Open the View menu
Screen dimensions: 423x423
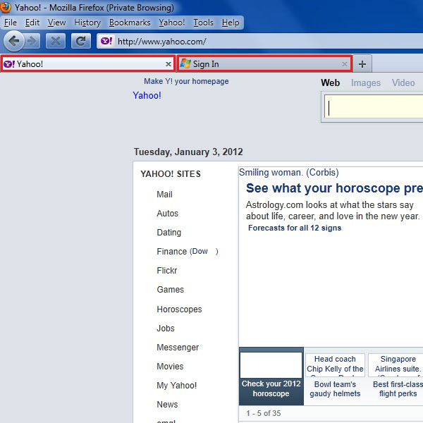pos(56,23)
